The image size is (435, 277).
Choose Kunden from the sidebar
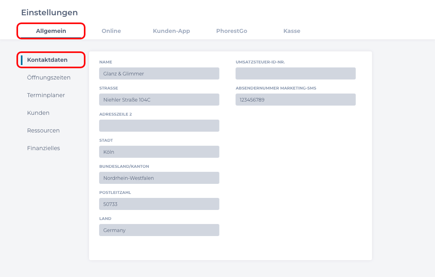pyautogui.click(x=38, y=113)
